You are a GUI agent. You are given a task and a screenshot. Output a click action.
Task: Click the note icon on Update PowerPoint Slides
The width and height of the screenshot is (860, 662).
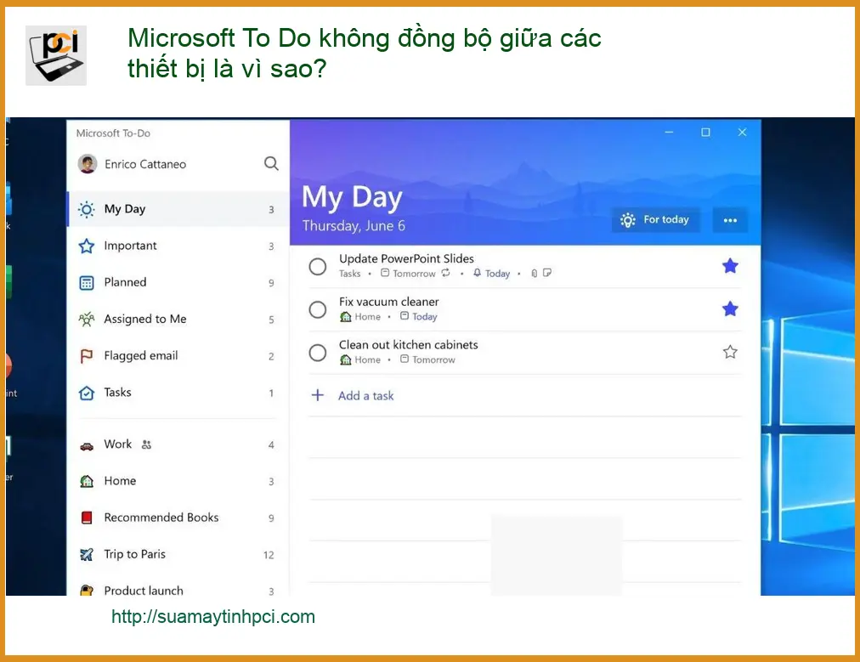coord(546,273)
